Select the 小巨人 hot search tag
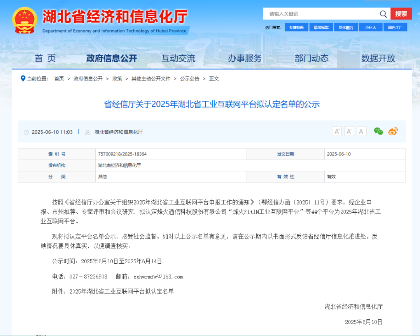420x336 pixels. (371, 27)
